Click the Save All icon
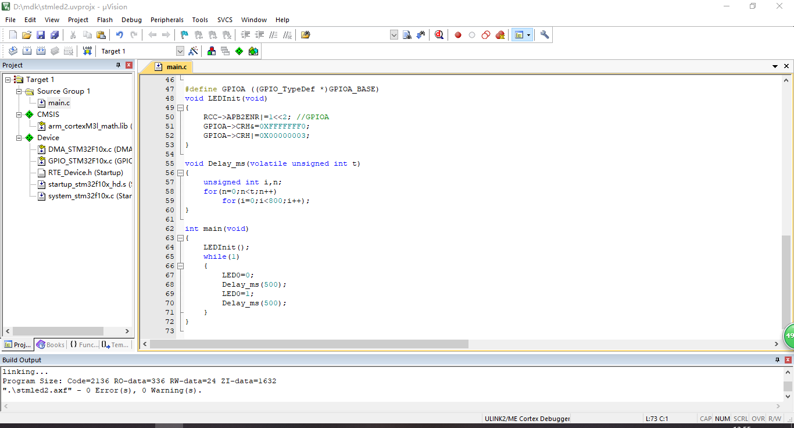The image size is (794, 428). 55,35
